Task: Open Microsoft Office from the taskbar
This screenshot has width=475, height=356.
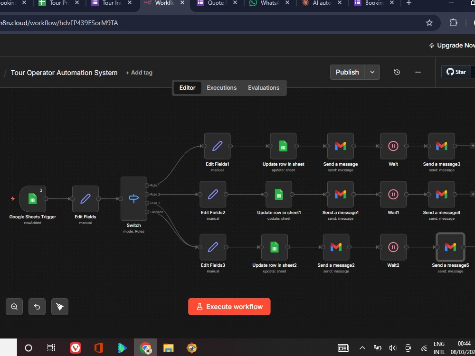Action: [99, 348]
